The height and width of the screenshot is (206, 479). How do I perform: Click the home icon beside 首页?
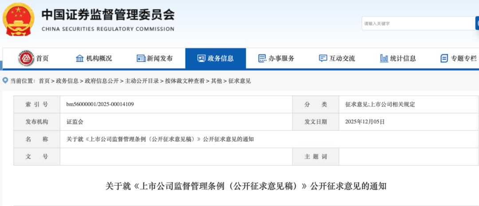(x=26, y=58)
